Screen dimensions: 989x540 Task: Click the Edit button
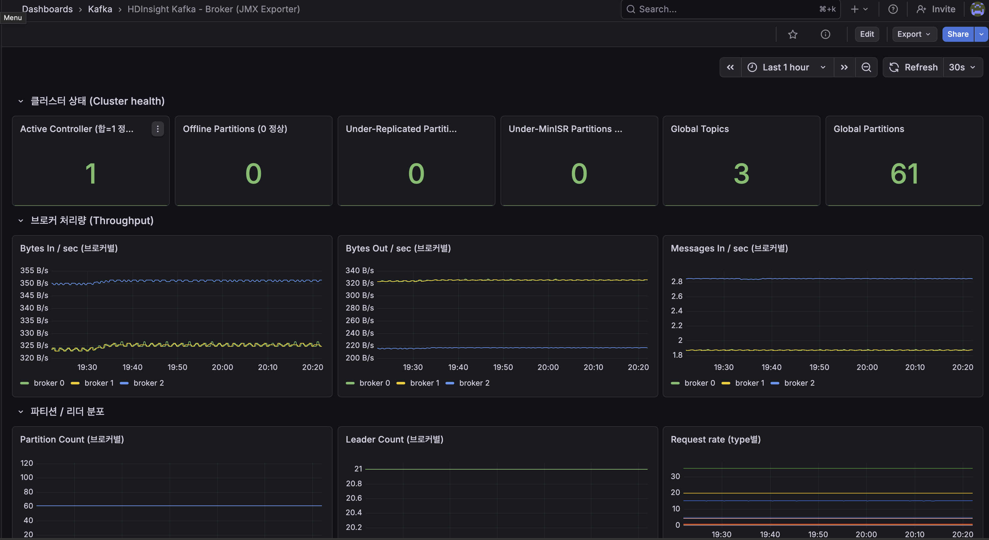coord(867,35)
